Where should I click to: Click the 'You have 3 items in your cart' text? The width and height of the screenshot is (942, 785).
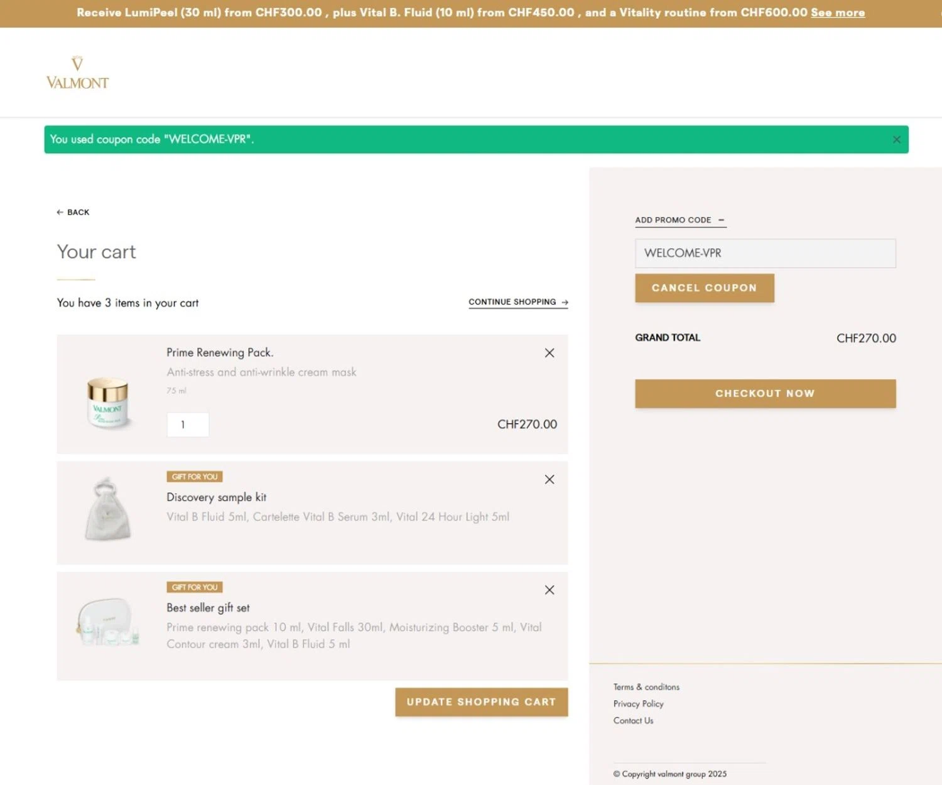coord(127,303)
